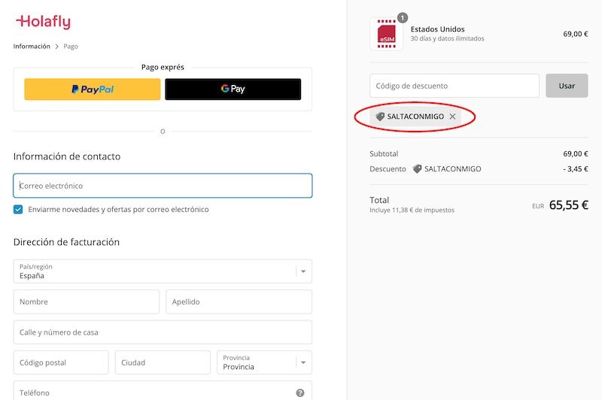This screenshot has width=602, height=400.
Task: Click the Apellido input field
Action: click(x=239, y=302)
